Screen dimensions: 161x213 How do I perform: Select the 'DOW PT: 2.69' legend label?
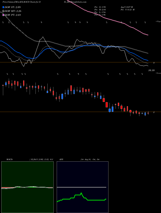tap(13, 15)
